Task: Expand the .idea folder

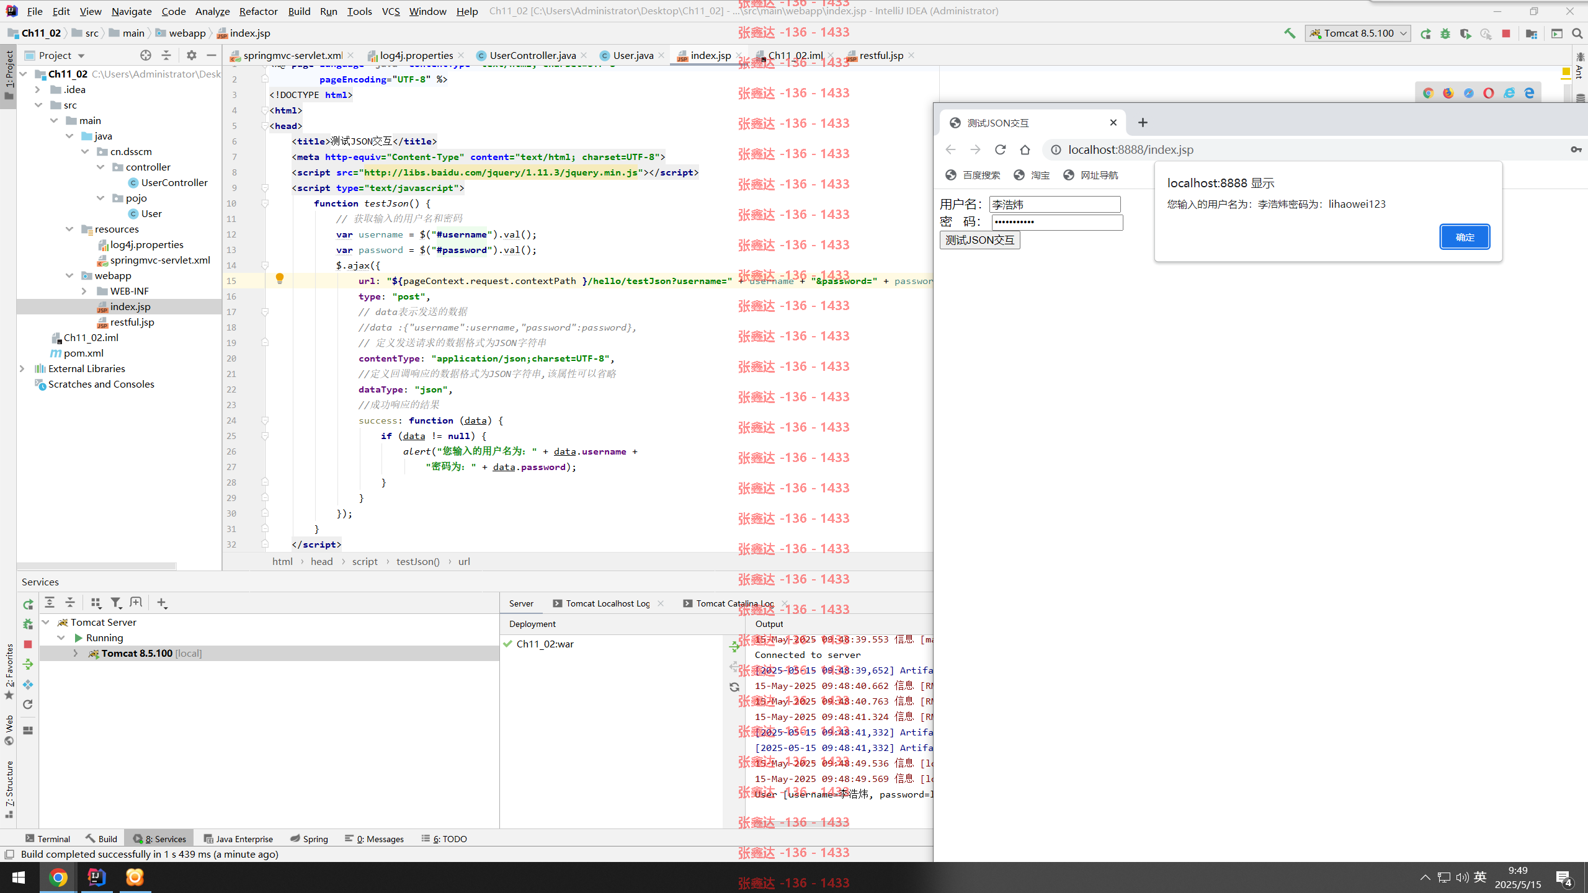Action: coord(38,89)
